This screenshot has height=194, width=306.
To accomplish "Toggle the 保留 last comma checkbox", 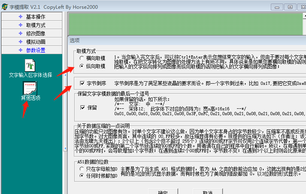I will [x=83, y=108].
